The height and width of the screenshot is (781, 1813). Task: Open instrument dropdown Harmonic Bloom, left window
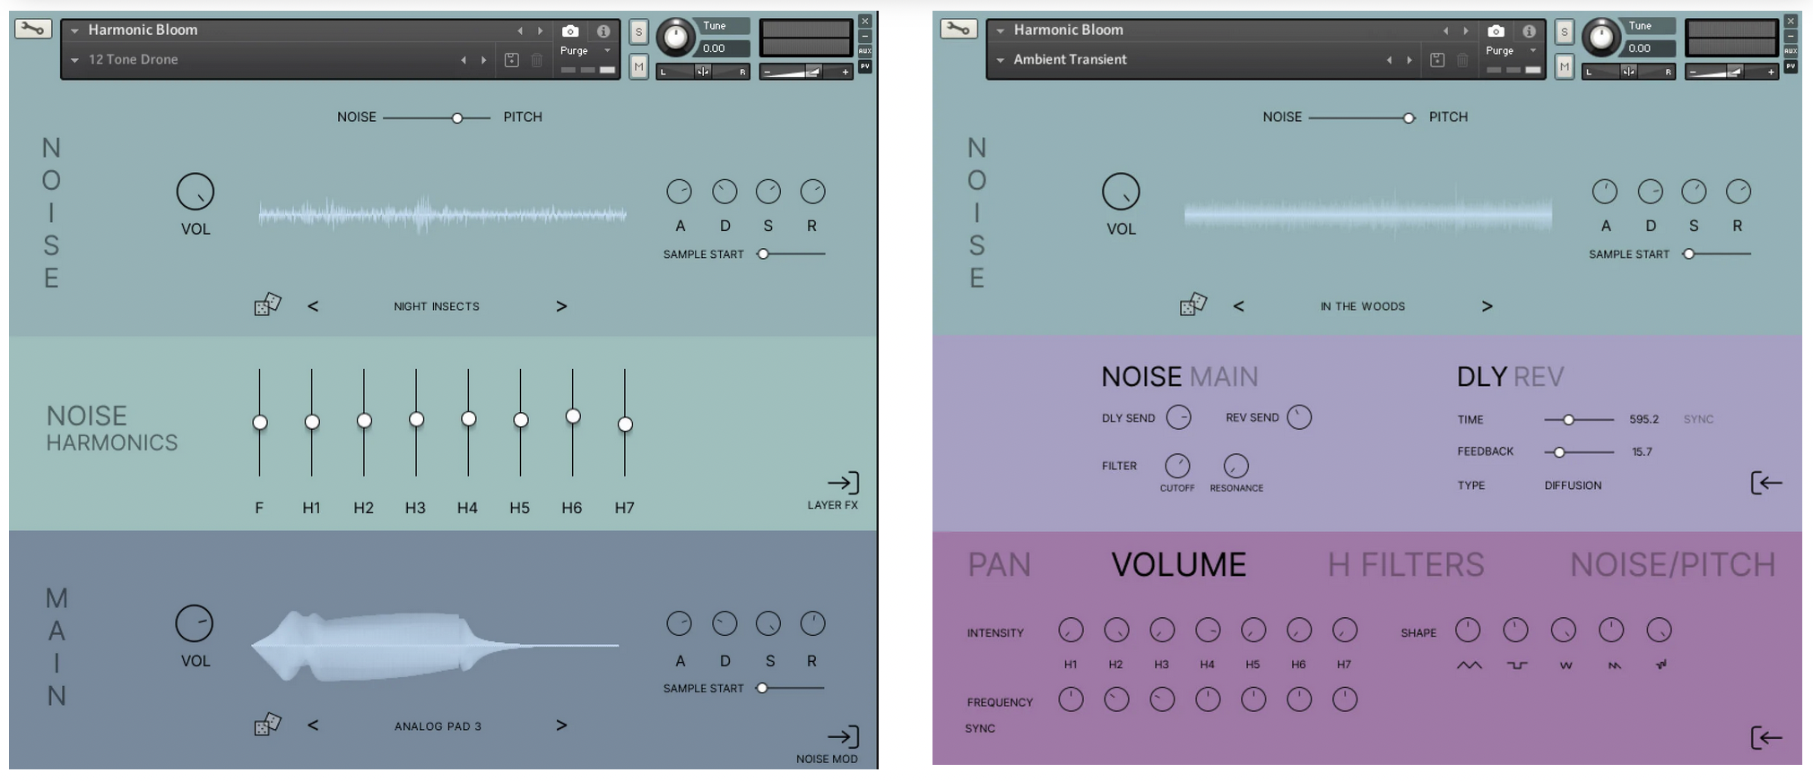(75, 30)
